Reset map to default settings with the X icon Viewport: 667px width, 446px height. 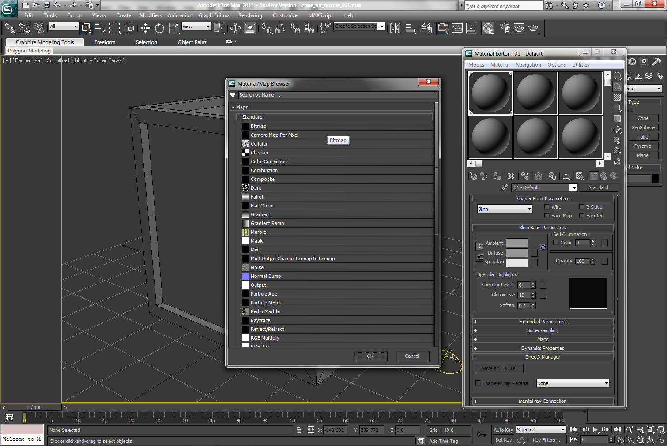click(x=511, y=176)
